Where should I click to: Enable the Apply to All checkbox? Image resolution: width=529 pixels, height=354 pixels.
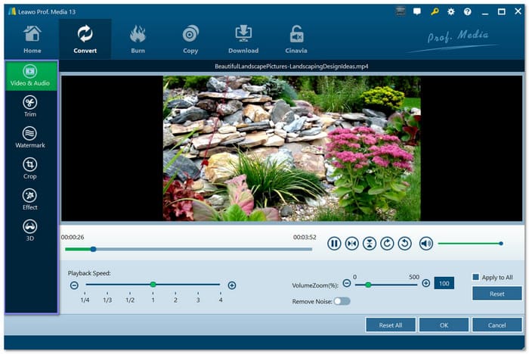click(x=475, y=277)
